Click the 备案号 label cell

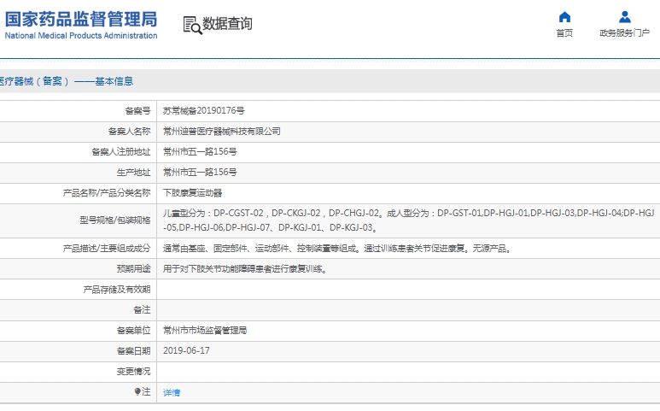click(137, 111)
